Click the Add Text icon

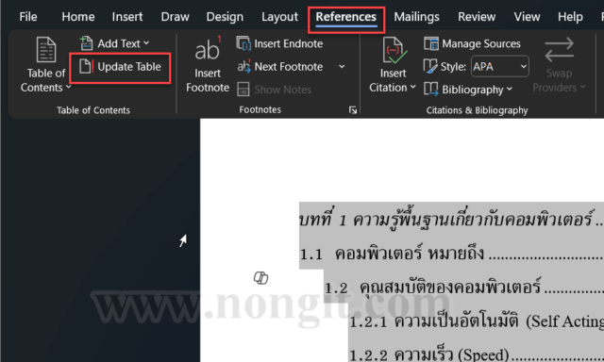(86, 43)
